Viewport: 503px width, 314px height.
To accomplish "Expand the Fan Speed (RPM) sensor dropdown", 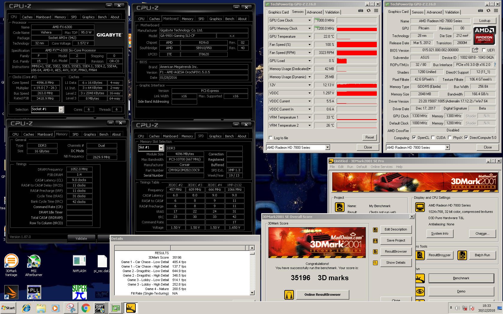I will (309, 53).
